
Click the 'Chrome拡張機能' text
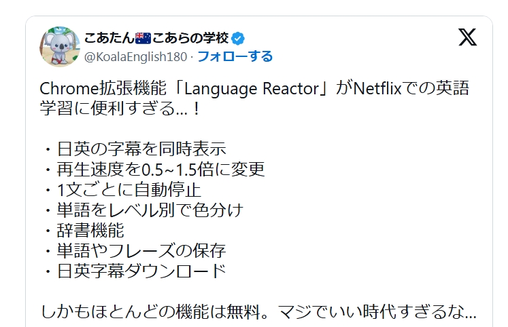click(103, 88)
